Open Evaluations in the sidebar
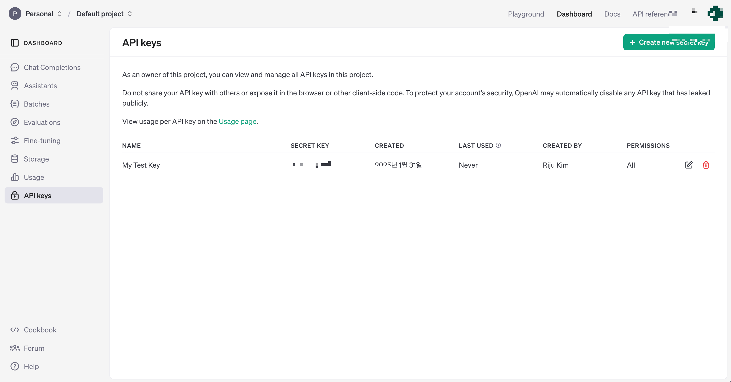The width and height of the screenshot is (731, 382). pyautogui.click(x=42, y=122)
